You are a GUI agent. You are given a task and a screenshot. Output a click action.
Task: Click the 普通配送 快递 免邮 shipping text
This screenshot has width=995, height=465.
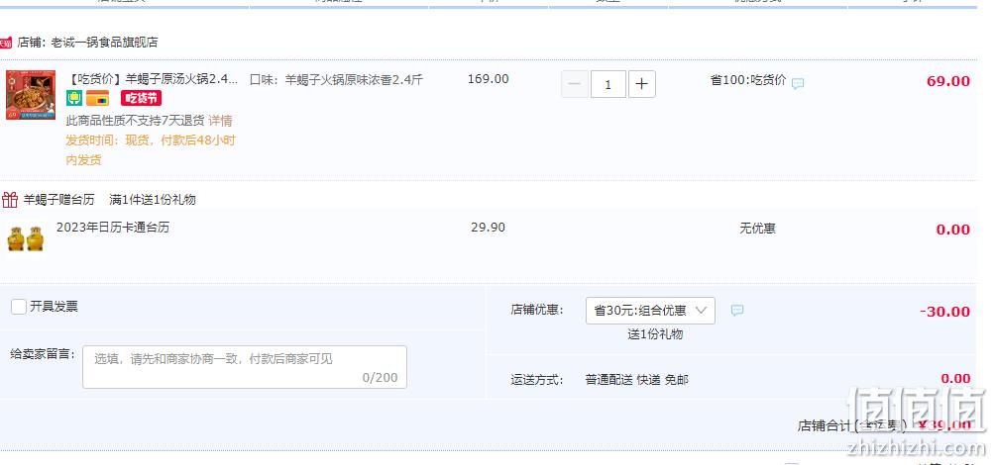(636, 380)
